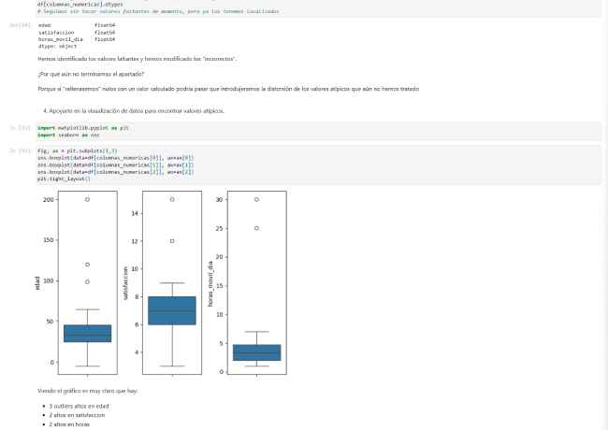Click the df[columnas_numericas].dtypes code line
The width and height of the screenshot is (608, 430).
[x=77, y=4]
